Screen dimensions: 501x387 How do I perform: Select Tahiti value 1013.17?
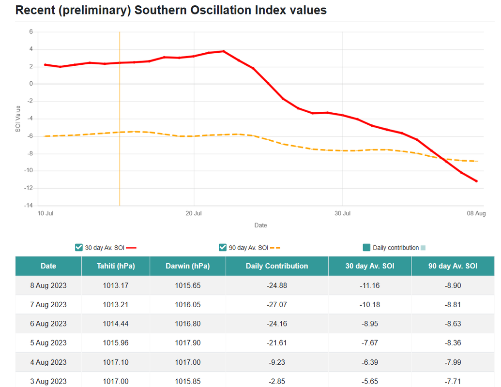pos(116,285)
